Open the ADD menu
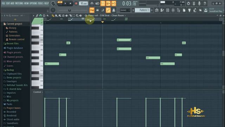 13,3
